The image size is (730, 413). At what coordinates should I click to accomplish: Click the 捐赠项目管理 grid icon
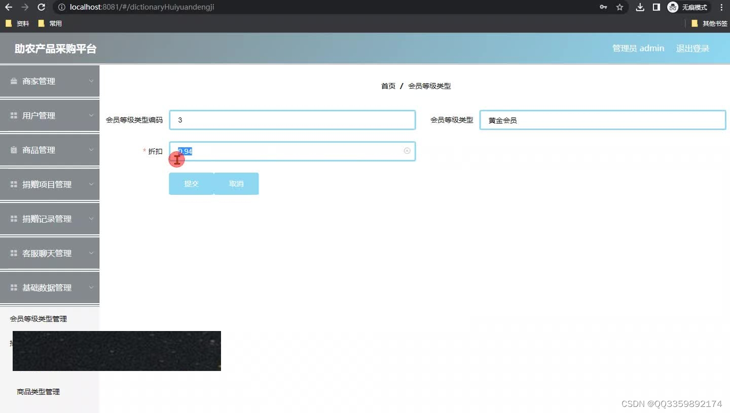coord(14,184)
